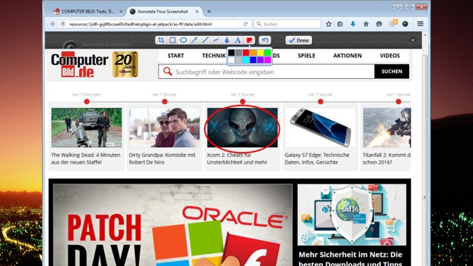Select the Arrow drawing tool
Viewport: 473px width, 266px height.
pos(194,40)
